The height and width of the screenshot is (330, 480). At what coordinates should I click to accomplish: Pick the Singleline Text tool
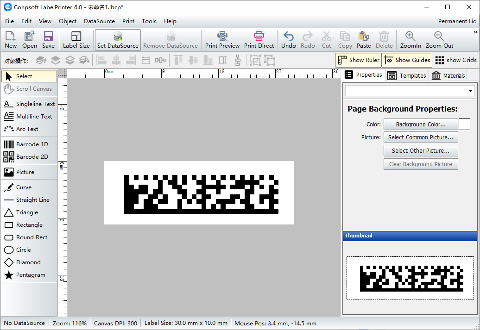29,104
